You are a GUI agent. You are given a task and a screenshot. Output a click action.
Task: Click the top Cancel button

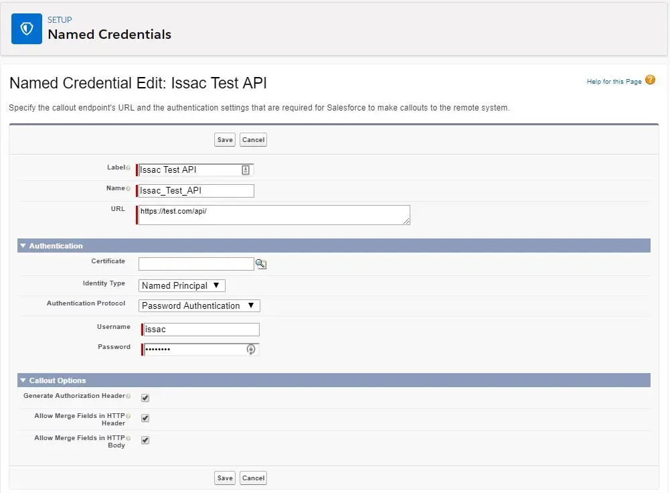(x=254, y=140)
